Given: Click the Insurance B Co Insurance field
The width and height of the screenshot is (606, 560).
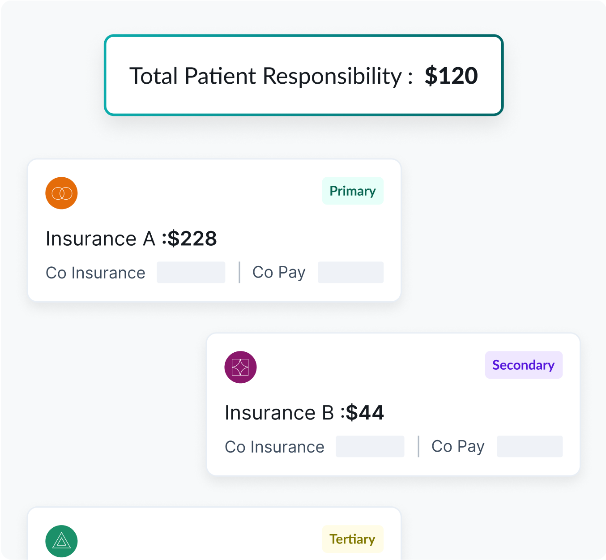Looking at the screenshot, I should coord(370,446).
